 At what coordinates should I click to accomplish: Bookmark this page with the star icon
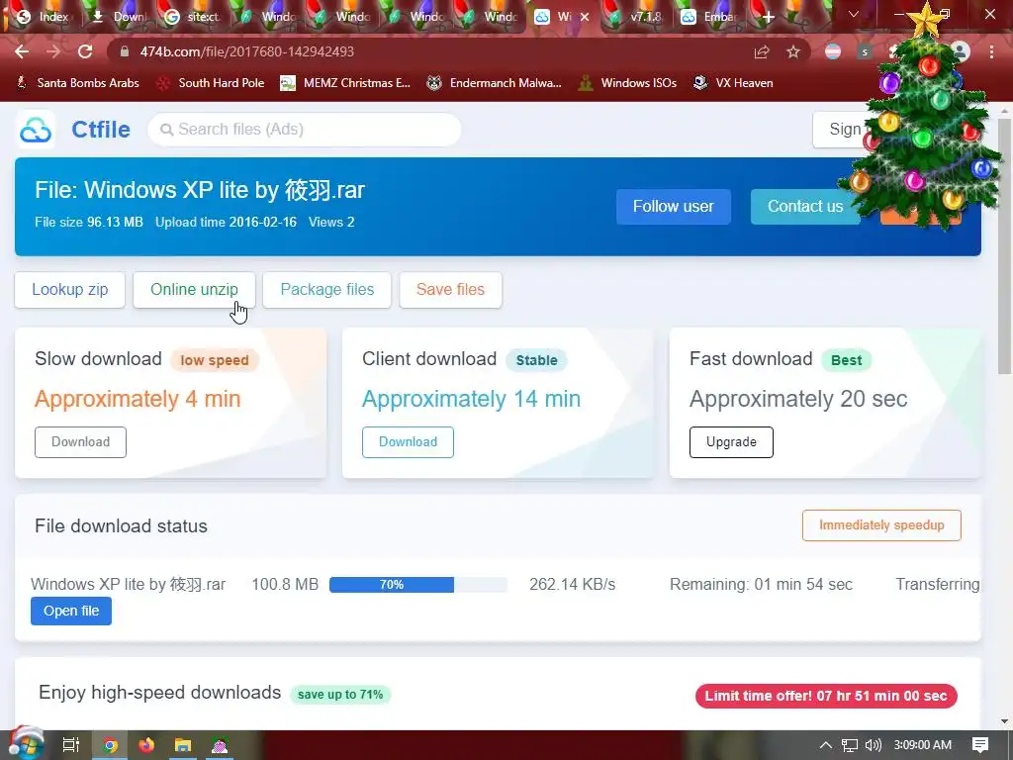pos(793,52)
